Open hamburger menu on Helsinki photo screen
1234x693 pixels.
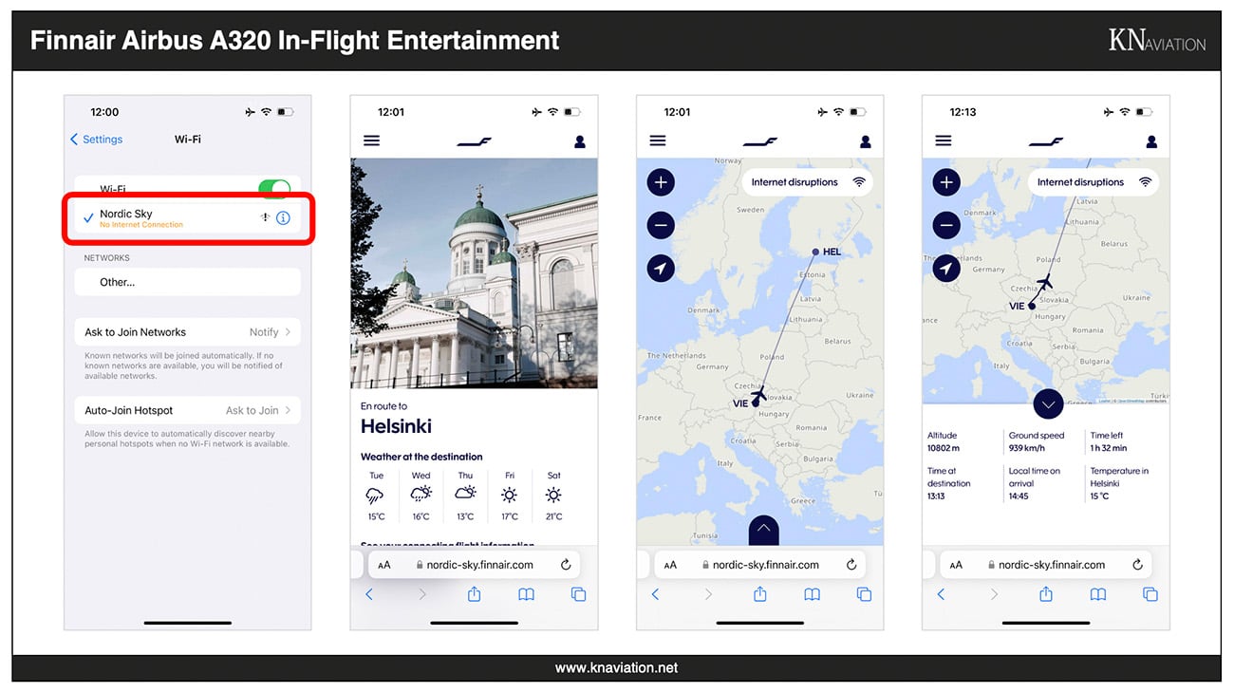click(372, 140)
